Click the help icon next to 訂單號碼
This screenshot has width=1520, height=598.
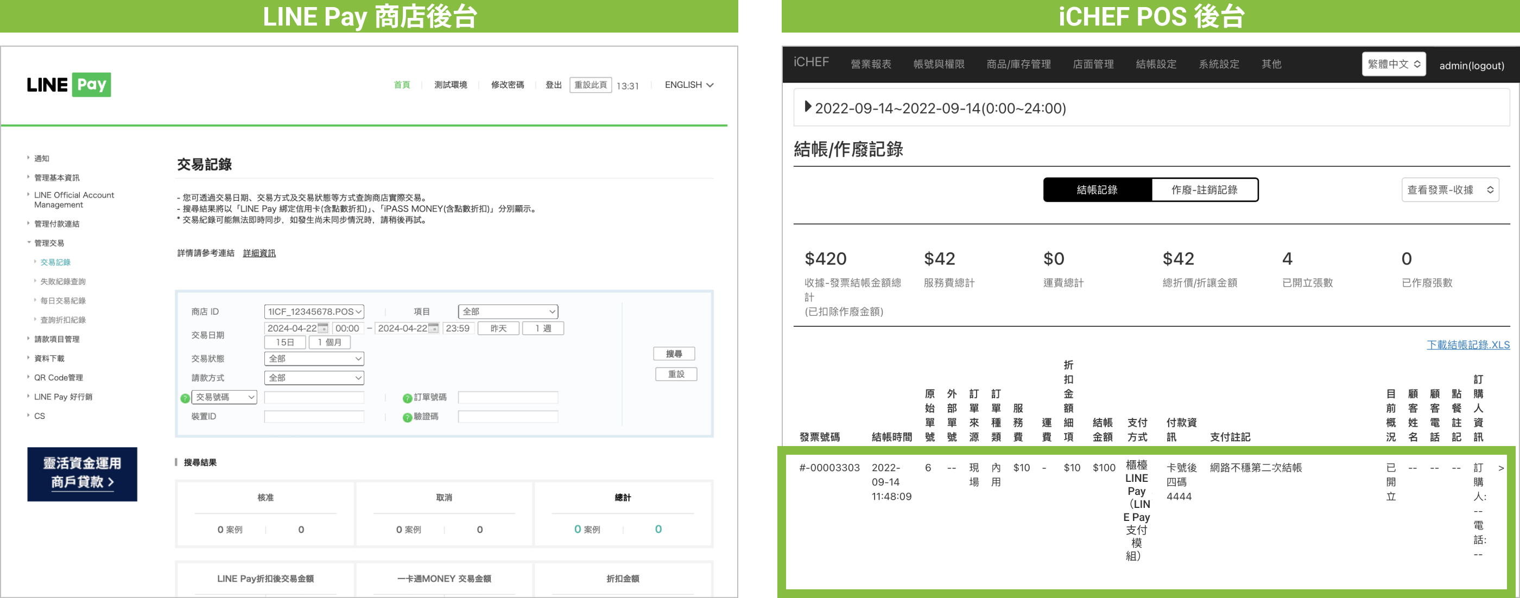(407, 398)
